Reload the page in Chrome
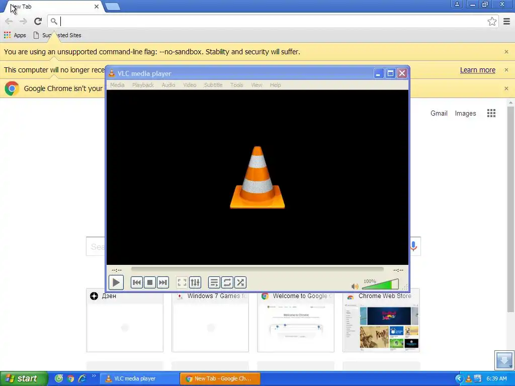 tap(38, 21)
